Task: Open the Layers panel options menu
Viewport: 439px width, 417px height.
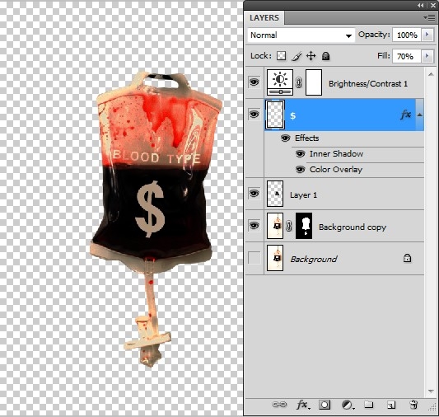Action: (429, 17)
